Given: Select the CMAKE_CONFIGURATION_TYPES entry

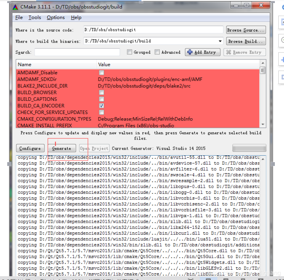Looking at the screenshot, I should (54, 119).
